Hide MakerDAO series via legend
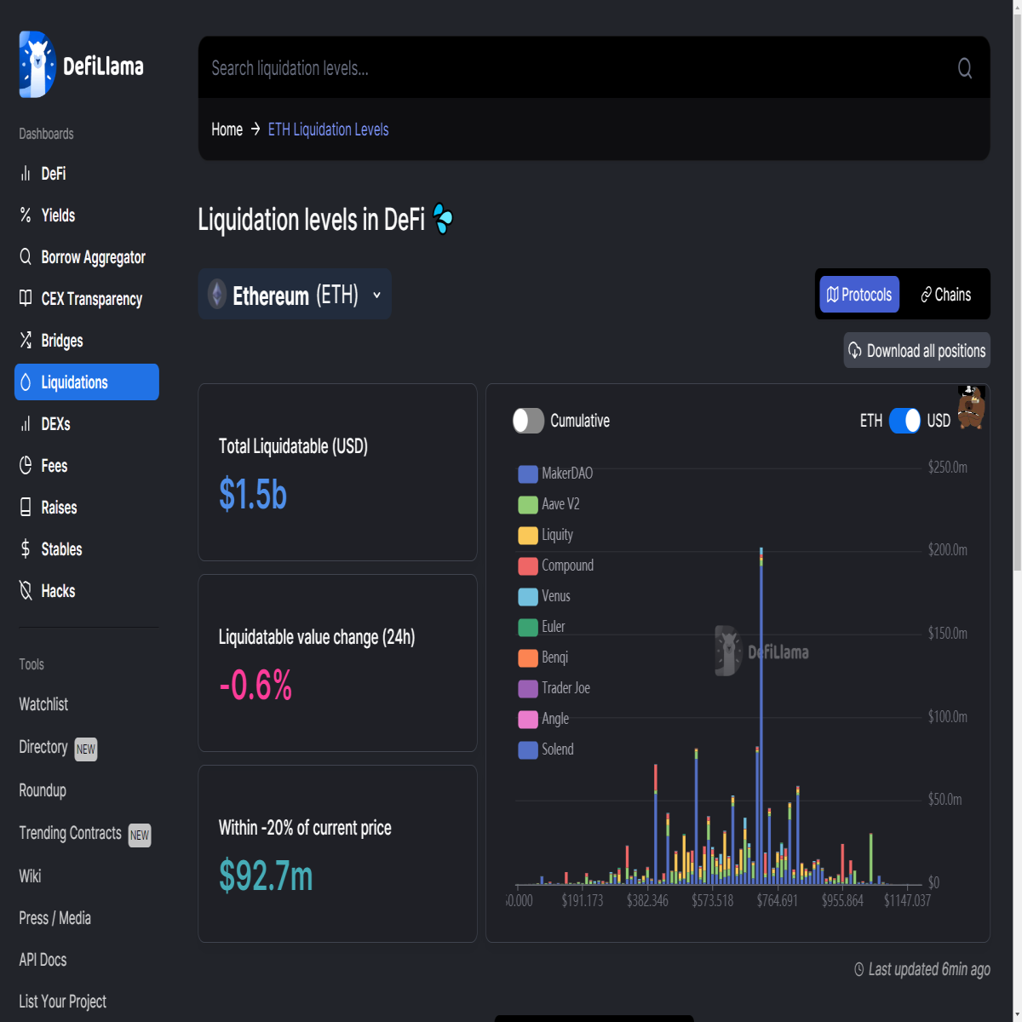The width and height of the screenshot is (1022, 1022). [555, 474]
